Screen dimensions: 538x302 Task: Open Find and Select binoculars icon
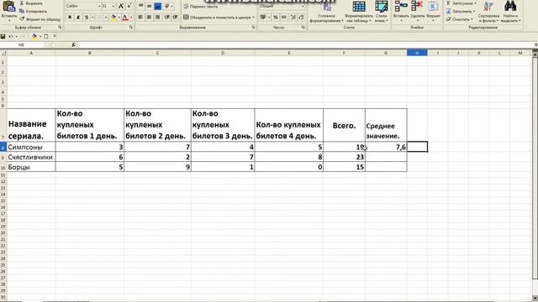[x=510, y=7]
